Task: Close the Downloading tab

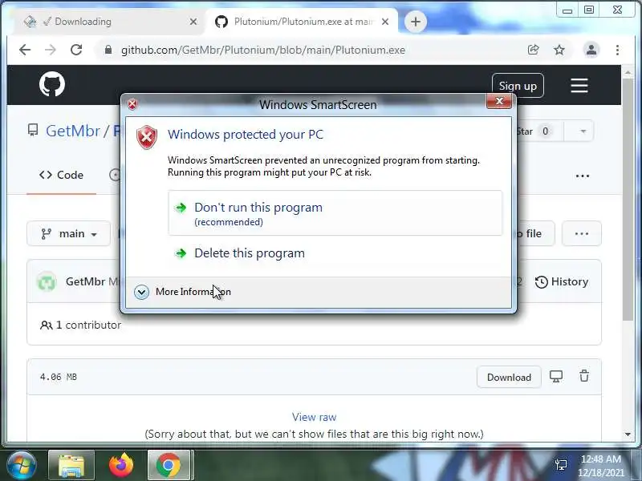Action: (193, 22)
